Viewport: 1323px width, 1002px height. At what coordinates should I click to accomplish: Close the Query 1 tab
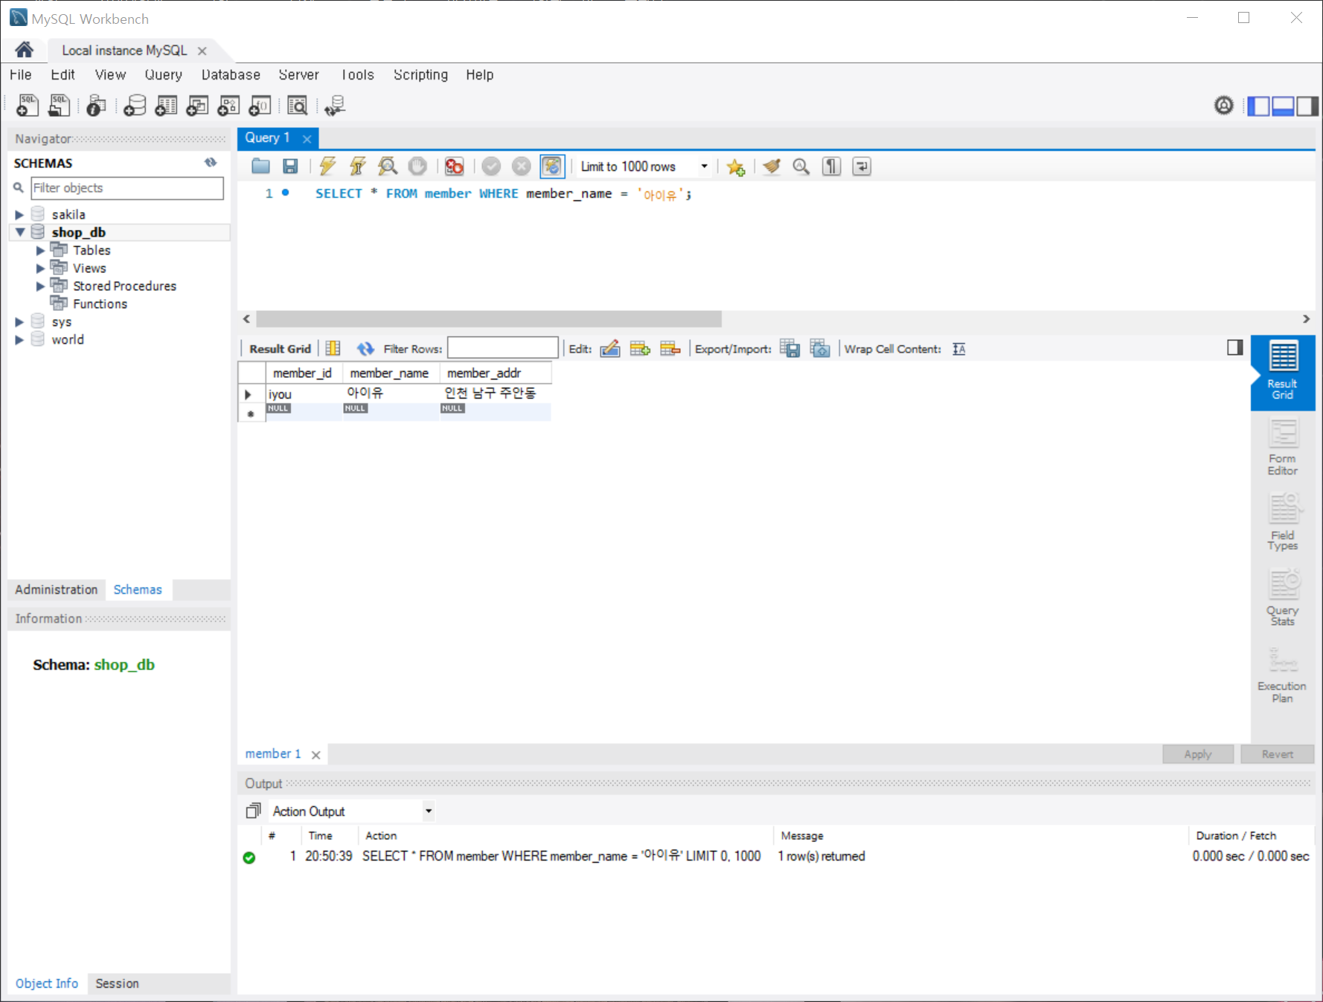(x=307, y=138)
